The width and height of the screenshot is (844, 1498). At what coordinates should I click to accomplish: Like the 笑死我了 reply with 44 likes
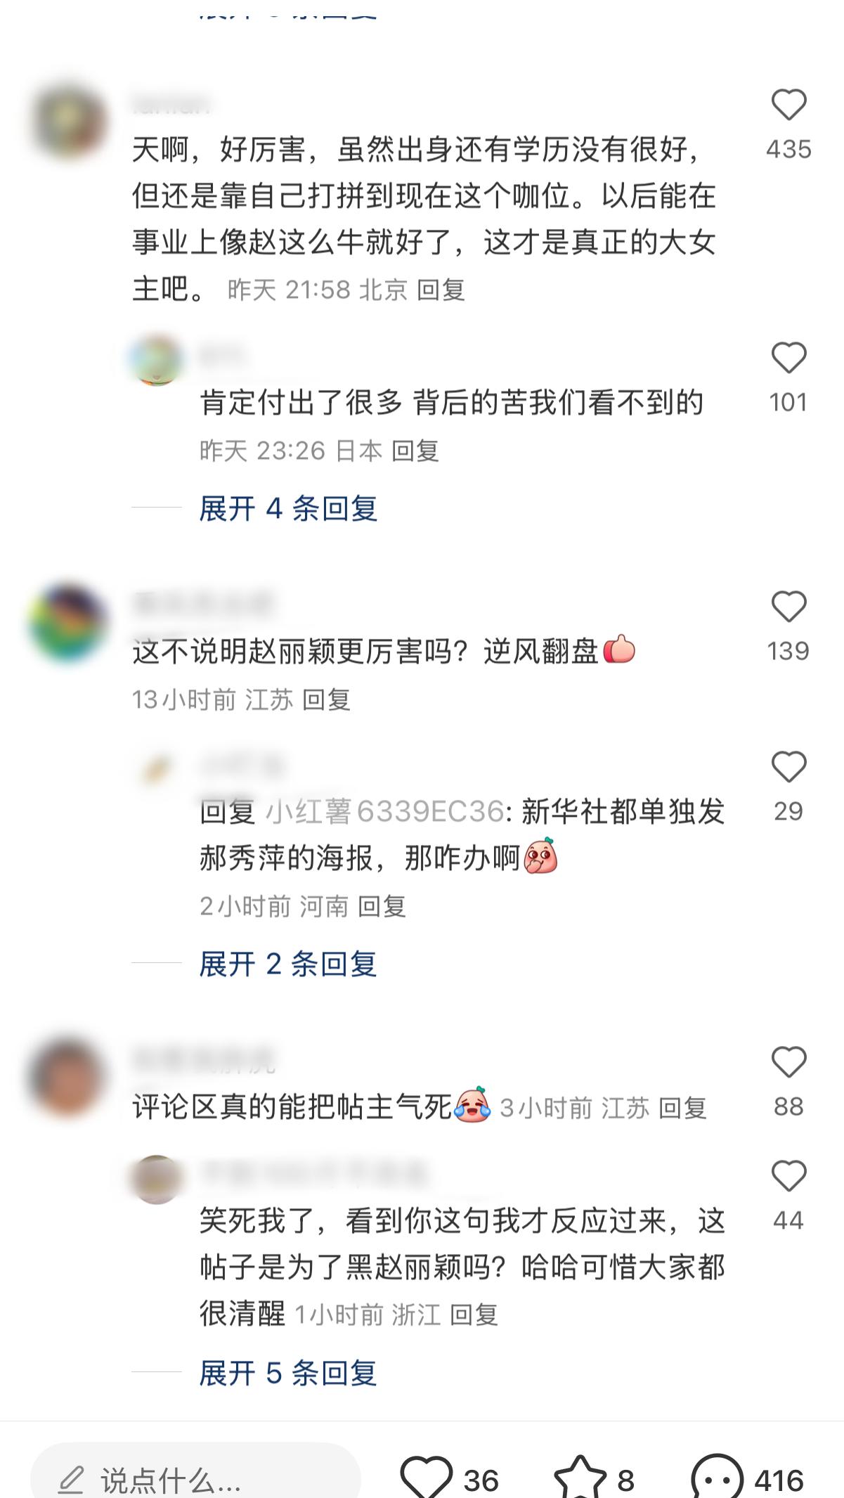[788, 1176]
